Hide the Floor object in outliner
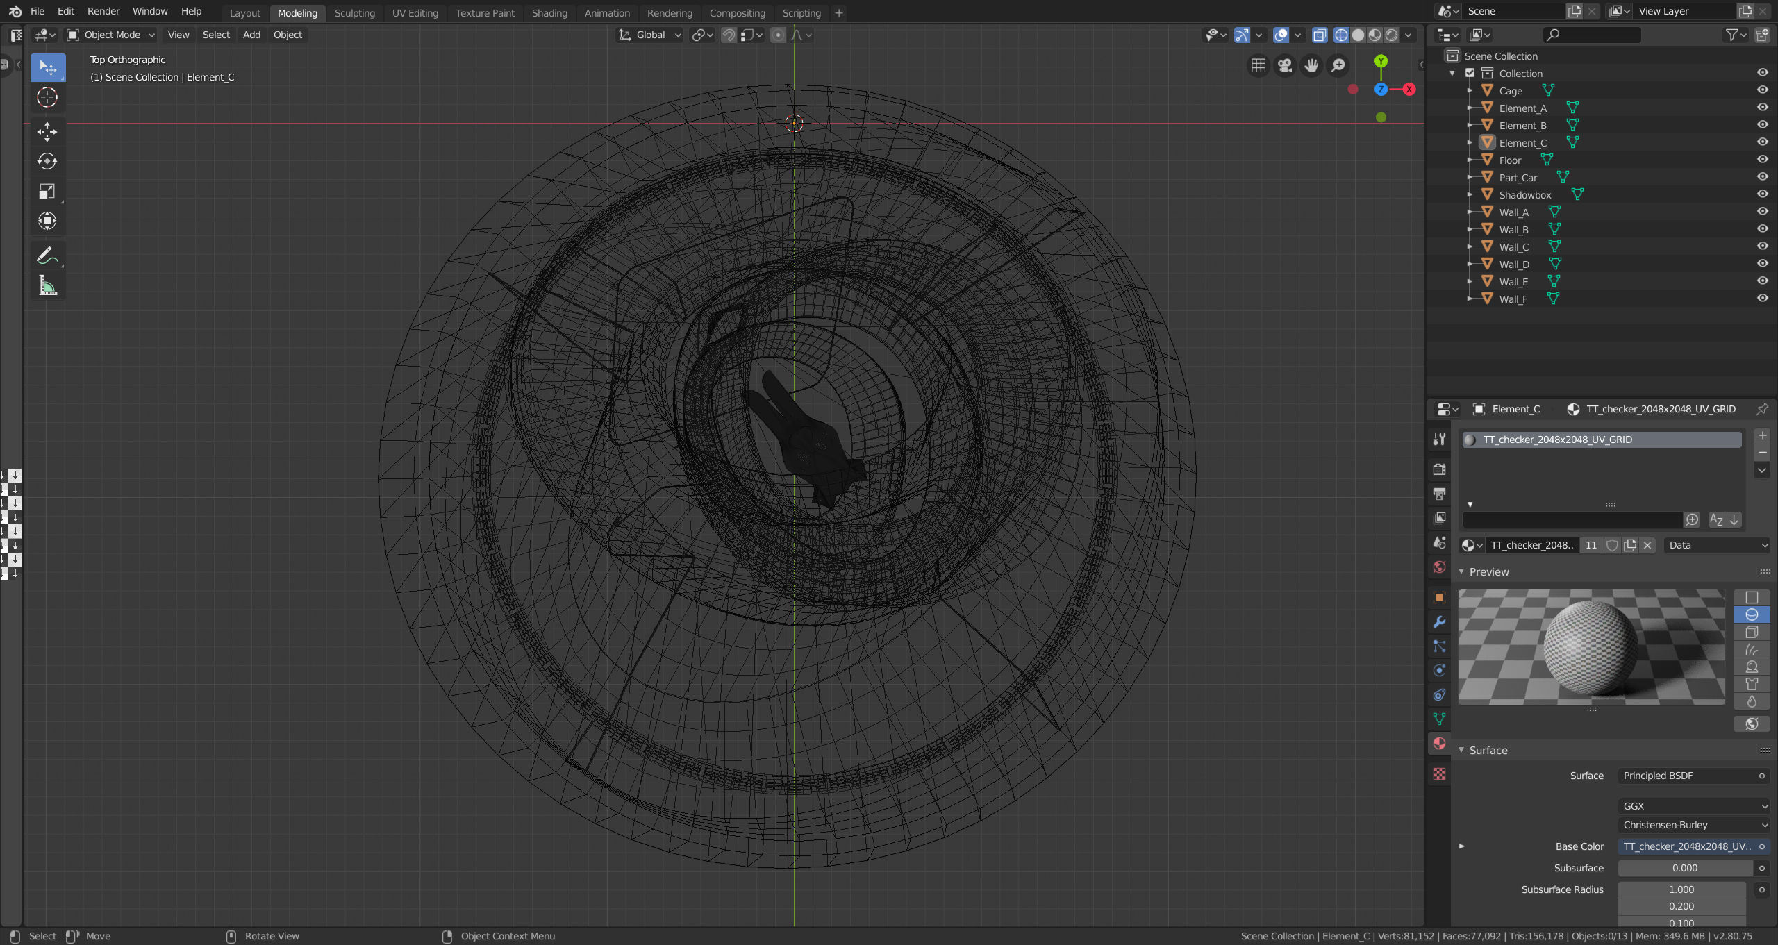 click(x=1762, y=160)
